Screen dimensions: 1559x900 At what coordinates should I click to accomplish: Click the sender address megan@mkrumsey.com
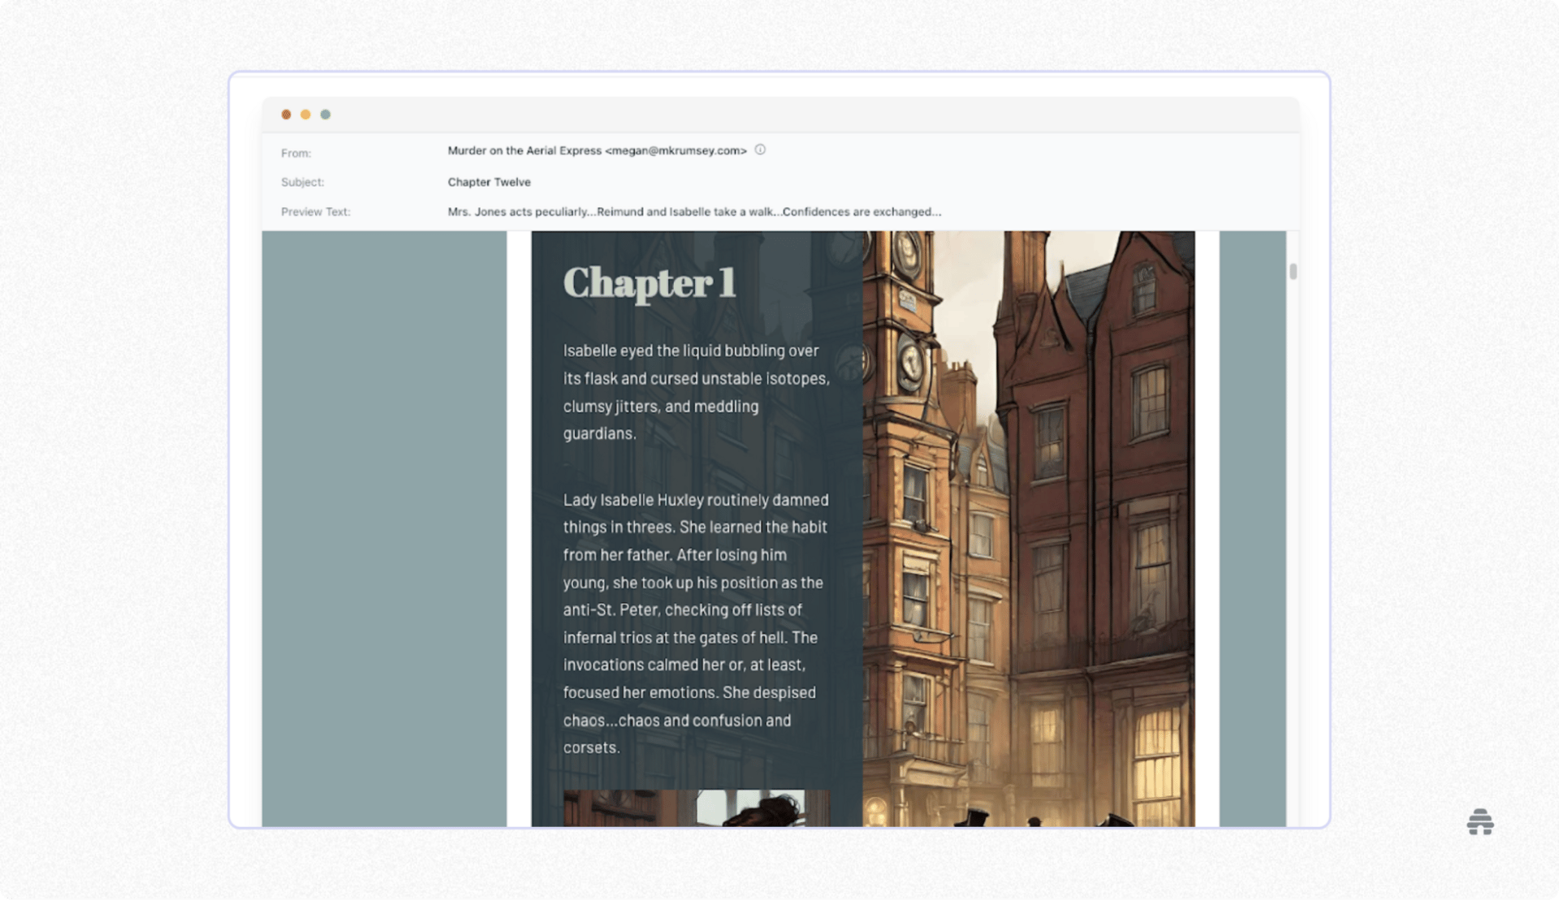[677, 150]
